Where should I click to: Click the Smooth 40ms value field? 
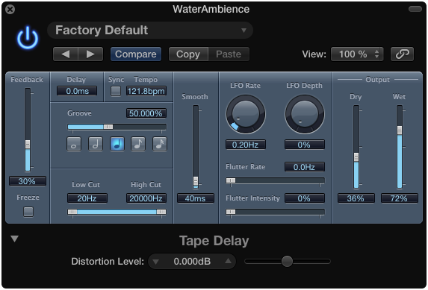pos(196,198)
